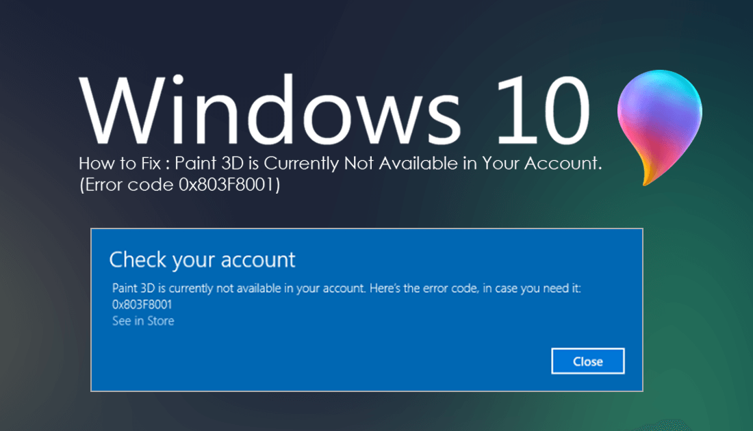This screenshot has height=431, width=753.
Task: Click the 'Paint 3D is currently not available' message
Action: click(x=347, y=288)
